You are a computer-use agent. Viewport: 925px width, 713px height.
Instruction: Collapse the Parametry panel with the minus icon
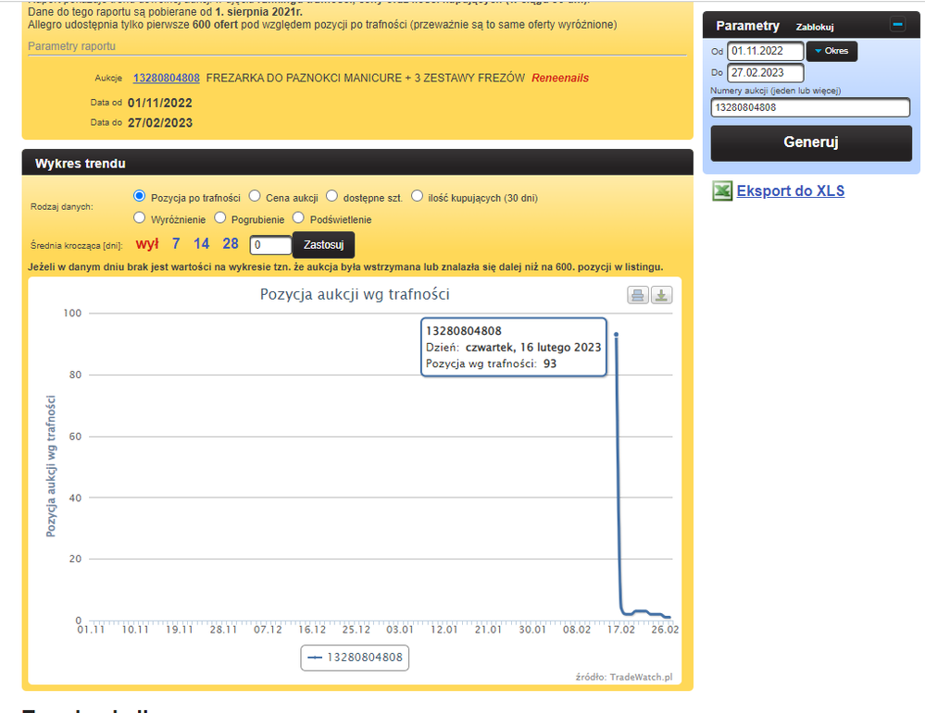point(897,25)
